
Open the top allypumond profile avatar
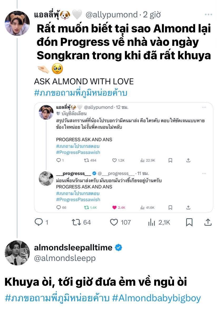17,23
